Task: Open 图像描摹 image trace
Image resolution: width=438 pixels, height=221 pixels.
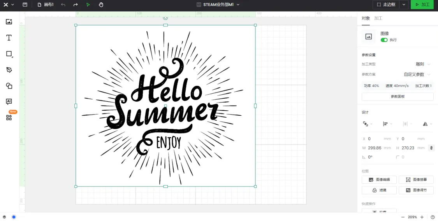Action: tap(416, 180)
